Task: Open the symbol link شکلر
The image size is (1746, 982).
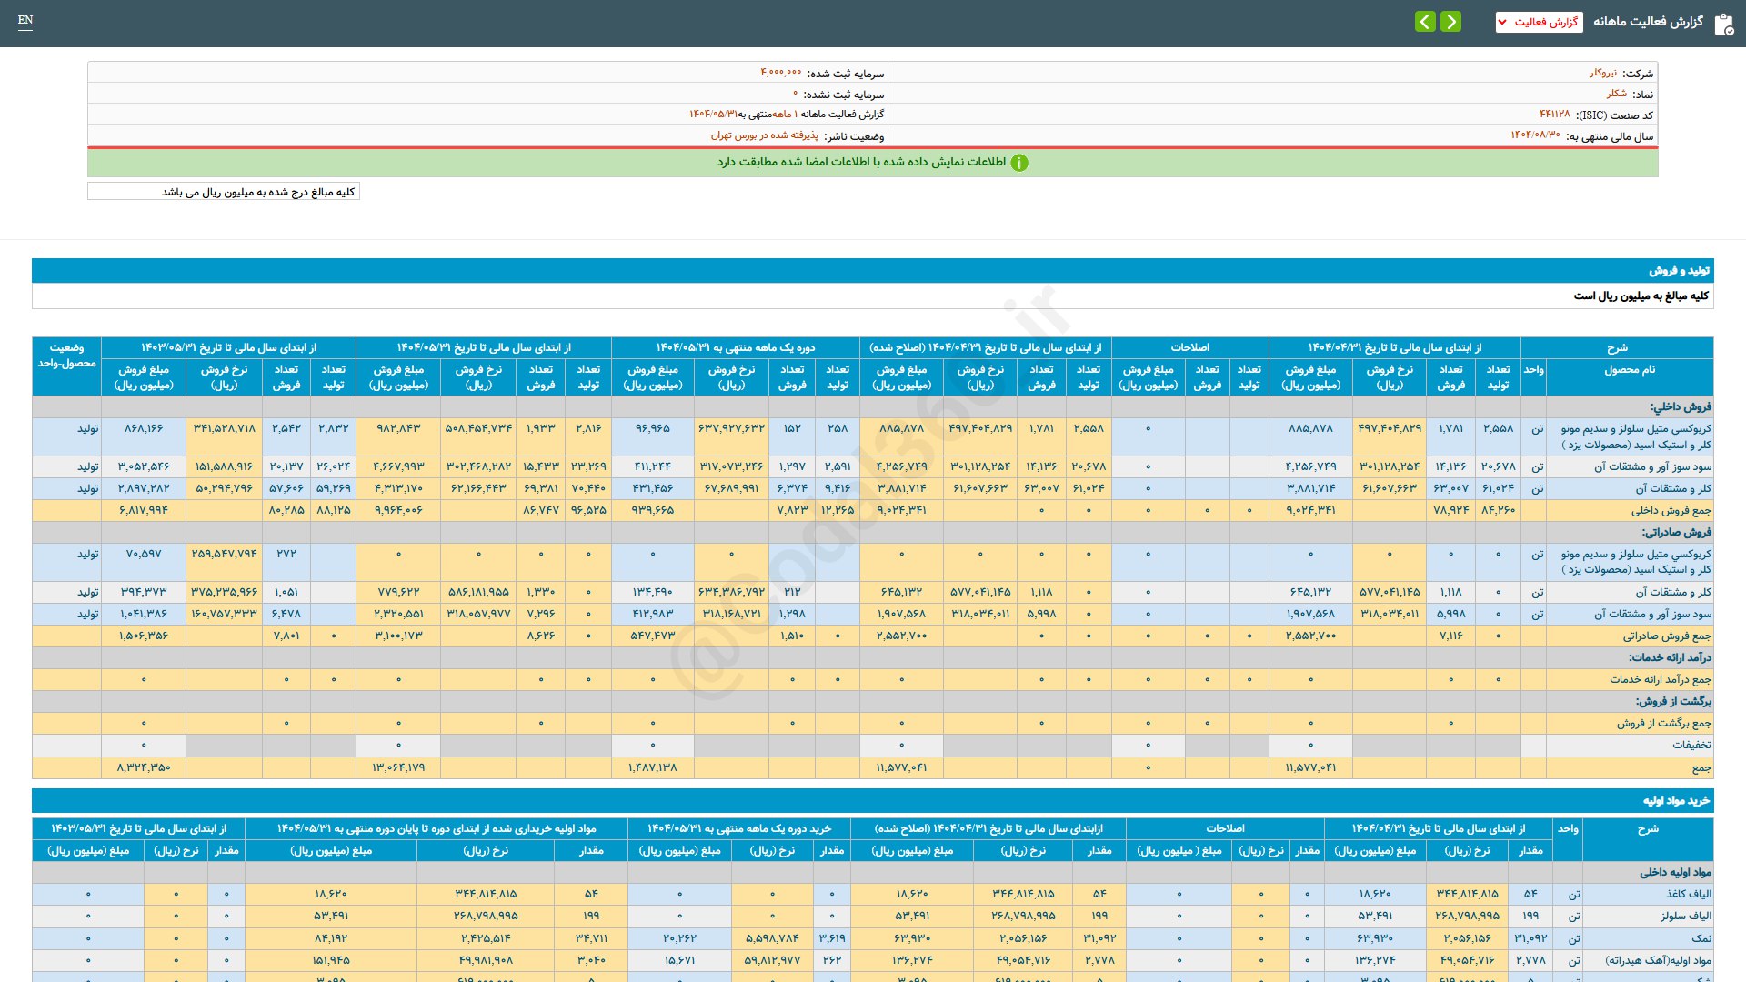Action: (1616, 94)
